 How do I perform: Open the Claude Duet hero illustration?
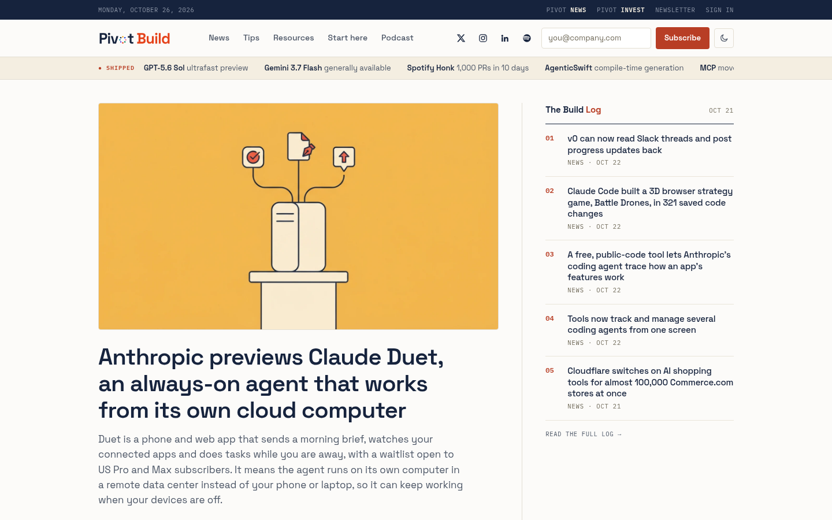(x=298, y=216)
